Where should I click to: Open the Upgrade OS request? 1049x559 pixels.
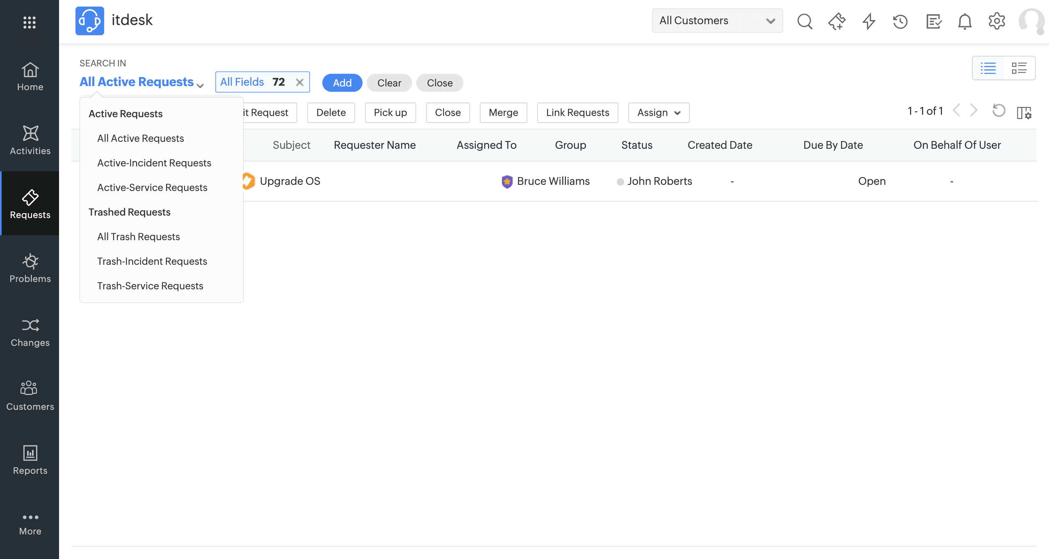pyautogui.click(x=290, y=181)
